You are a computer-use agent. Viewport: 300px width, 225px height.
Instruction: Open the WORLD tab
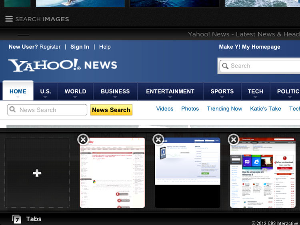tap(75, 92)
